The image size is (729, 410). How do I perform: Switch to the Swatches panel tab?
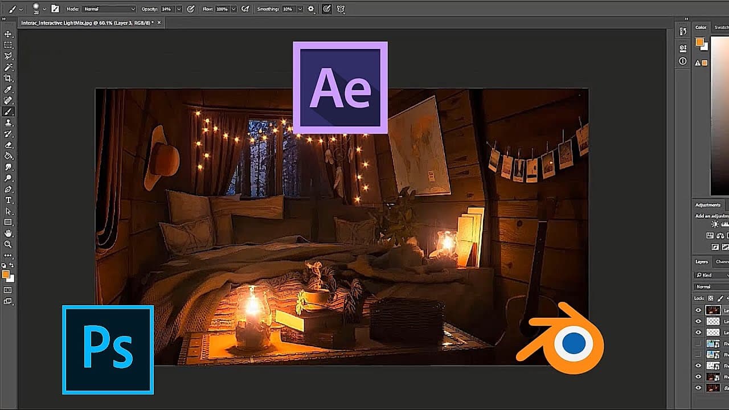click(721, 27)
